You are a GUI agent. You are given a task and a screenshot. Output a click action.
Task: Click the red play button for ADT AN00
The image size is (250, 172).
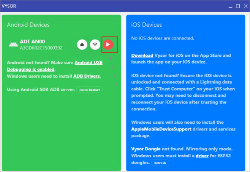[108, 45]
